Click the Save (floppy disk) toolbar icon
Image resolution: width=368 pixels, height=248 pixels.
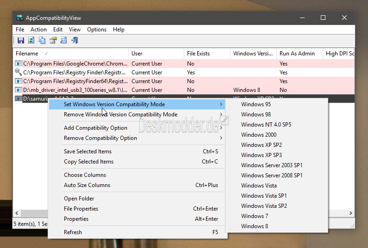21,41
